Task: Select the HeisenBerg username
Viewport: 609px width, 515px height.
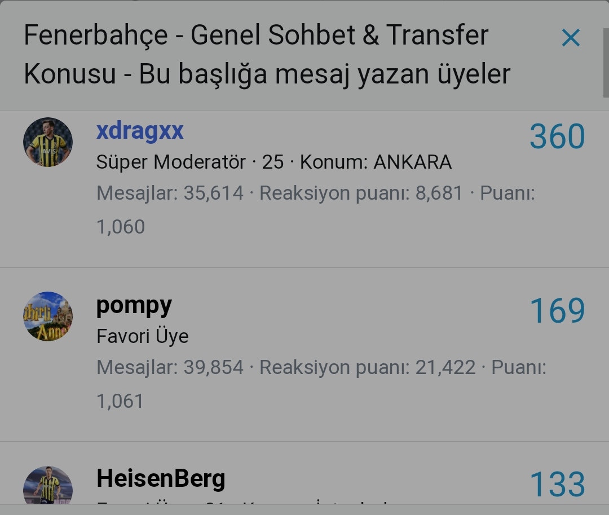Action: pos(161,479)
